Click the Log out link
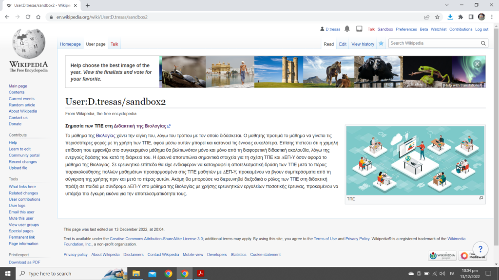499x280 pixels. point(481,29)
